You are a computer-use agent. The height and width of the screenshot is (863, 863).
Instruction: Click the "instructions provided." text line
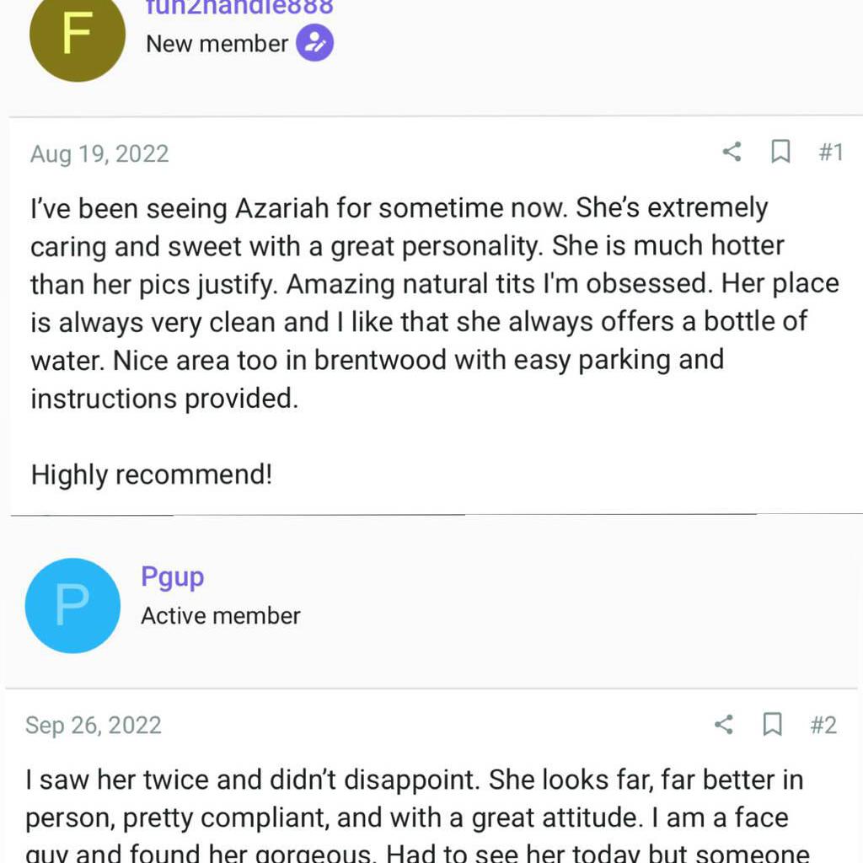coord(164,398)
